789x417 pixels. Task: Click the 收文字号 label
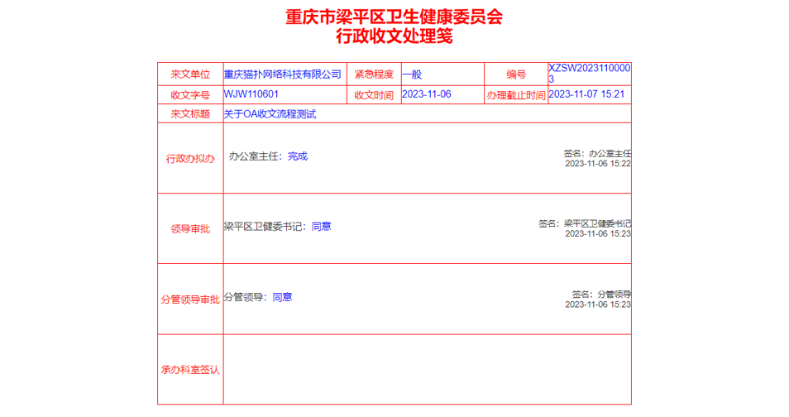point(190,95)
